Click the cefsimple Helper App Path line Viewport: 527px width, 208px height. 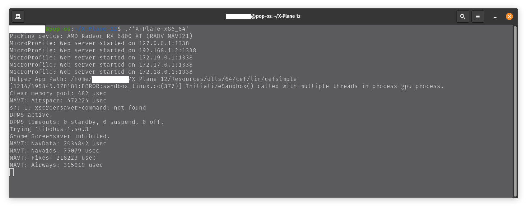(153, 79)
